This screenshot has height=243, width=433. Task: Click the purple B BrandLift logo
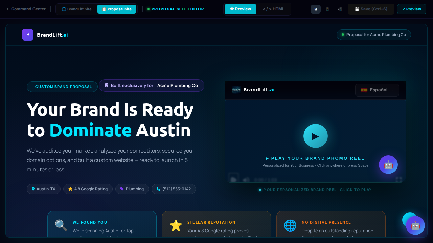(x=28, y=35)
